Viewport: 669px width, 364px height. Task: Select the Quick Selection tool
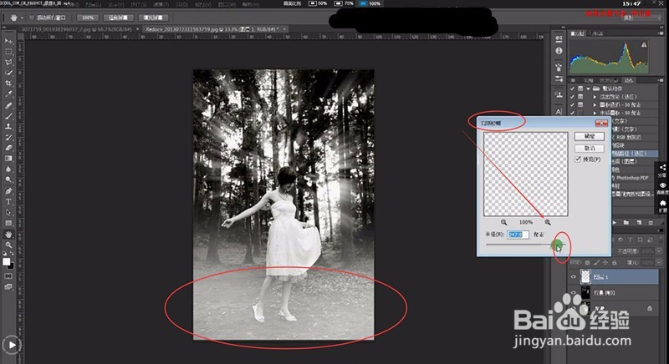8,73
